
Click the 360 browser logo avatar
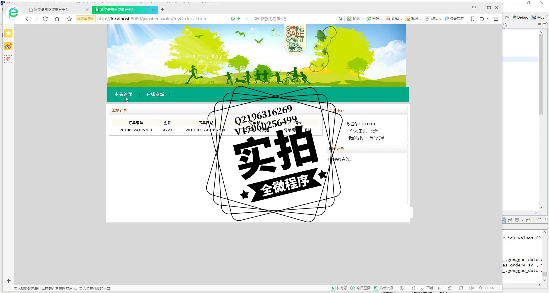point(13,13)
